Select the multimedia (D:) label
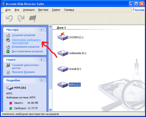 (x=78, y=53)
